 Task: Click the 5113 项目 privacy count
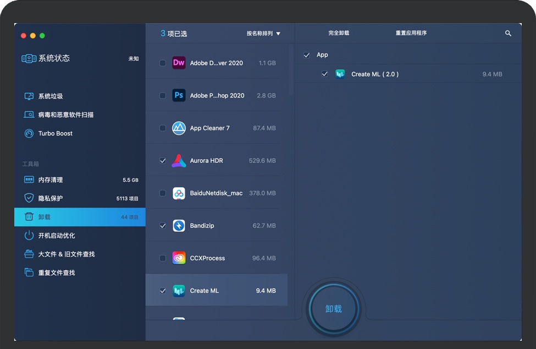click(127, 199)
